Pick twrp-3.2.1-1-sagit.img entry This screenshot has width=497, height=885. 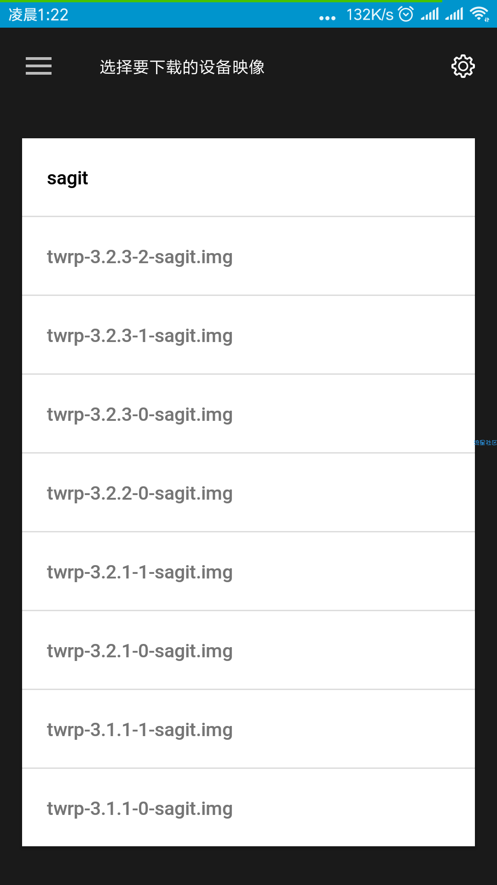(248, 572)
